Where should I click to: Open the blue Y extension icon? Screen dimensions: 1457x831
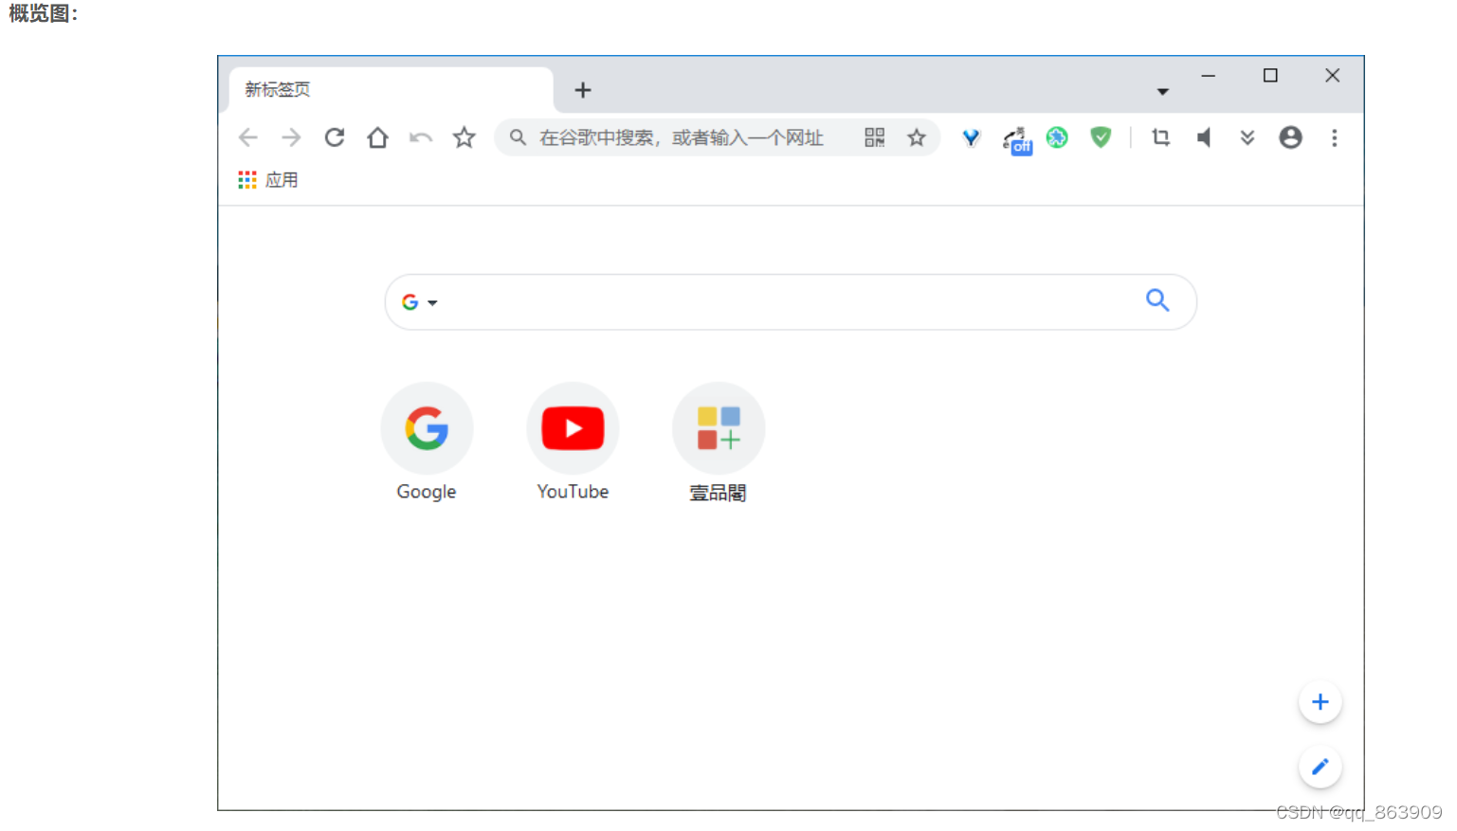click(971, 137)
